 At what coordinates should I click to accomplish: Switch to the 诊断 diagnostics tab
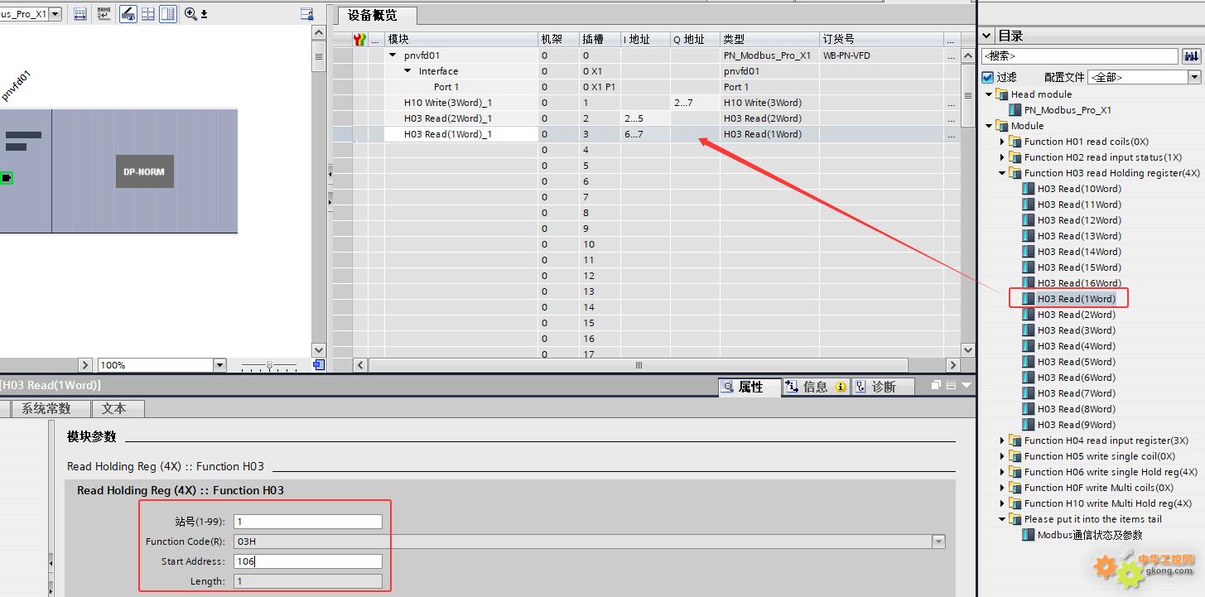[883, 387]
